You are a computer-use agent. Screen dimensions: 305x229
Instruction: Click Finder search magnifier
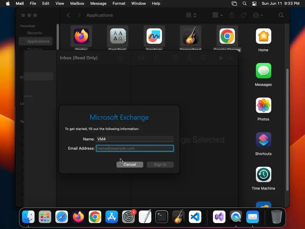point(281,15)
